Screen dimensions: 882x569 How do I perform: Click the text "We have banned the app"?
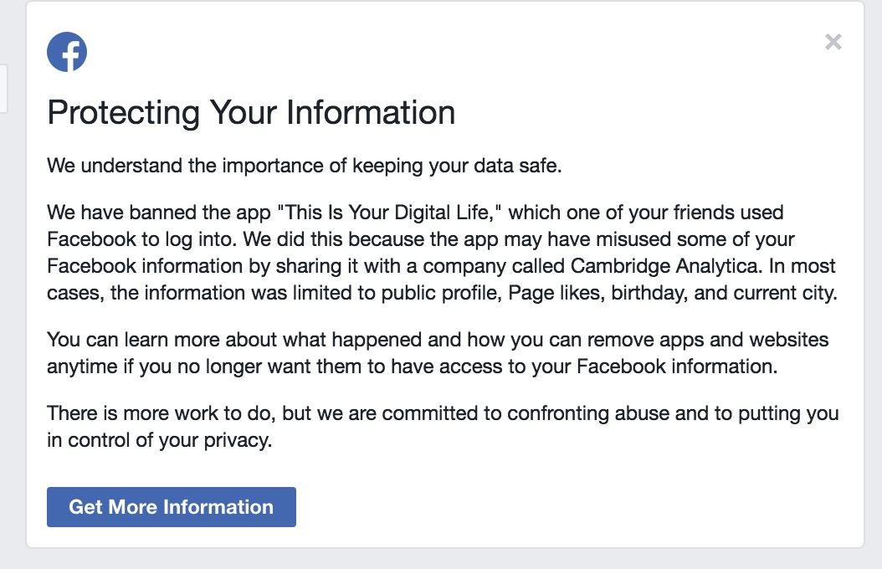point(159,213)
